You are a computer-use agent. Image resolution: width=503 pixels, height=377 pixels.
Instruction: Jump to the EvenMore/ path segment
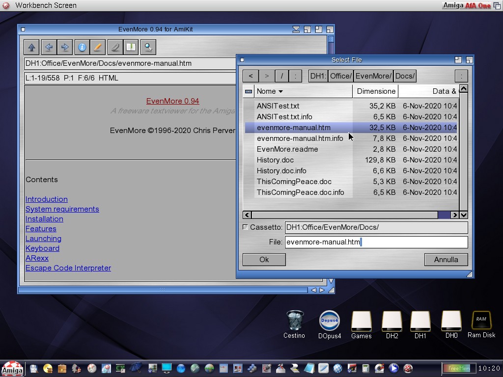pos(373,76)
